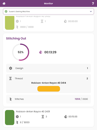The image size is (97, 130).
Task: Open the Design row showing 1
Action: 48,68
